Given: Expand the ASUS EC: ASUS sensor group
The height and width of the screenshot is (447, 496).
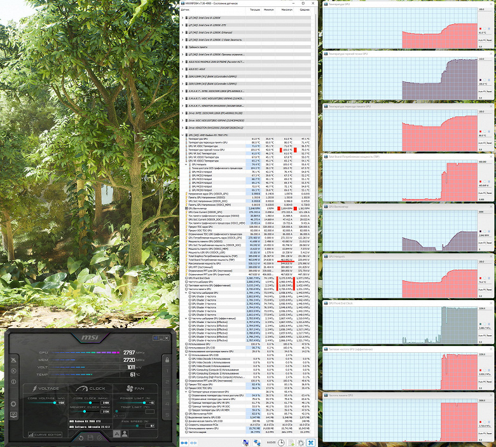Looking at the screenshot, I should coord(183,69).
